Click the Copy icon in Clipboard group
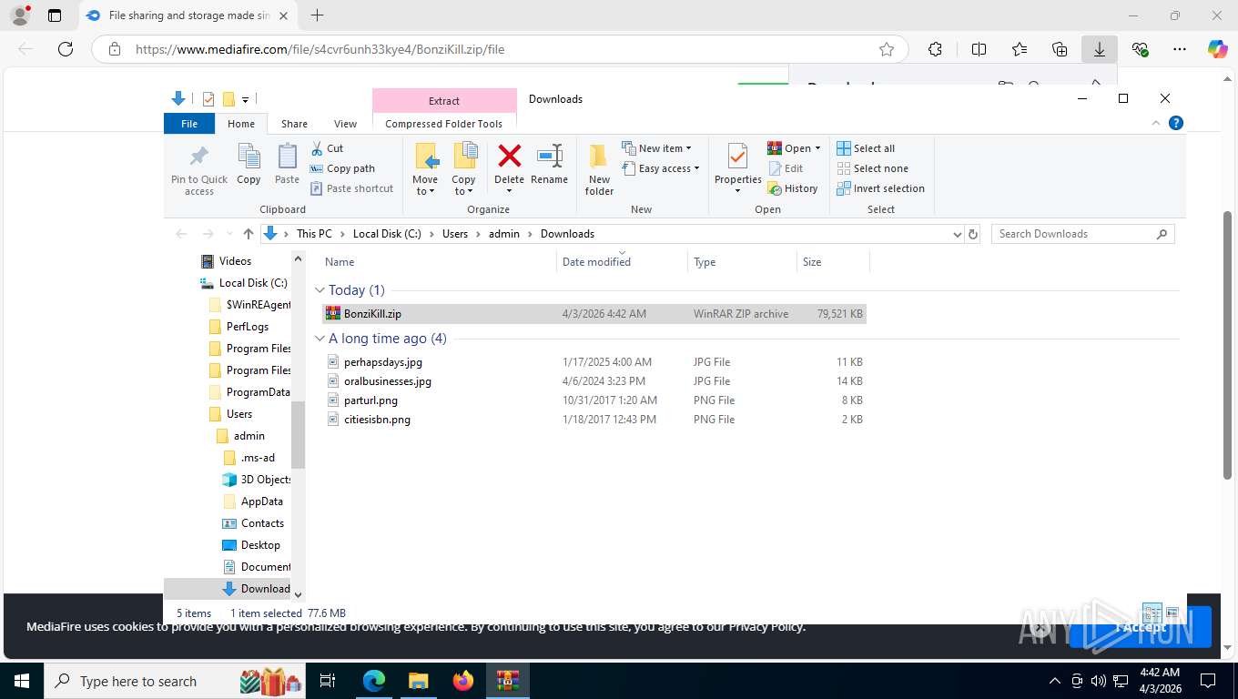 coord(249,157)
